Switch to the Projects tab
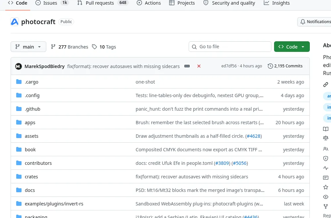The height and width of the screenshot is (218, 331). [x=182, y=3]
